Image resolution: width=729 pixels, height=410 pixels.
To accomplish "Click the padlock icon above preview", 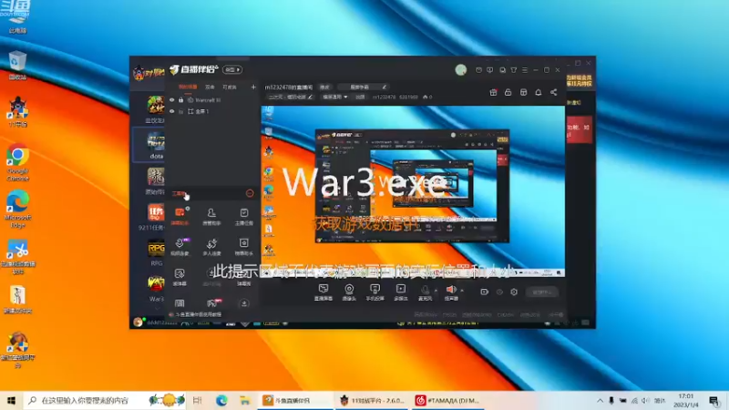I will click(508, 93).
